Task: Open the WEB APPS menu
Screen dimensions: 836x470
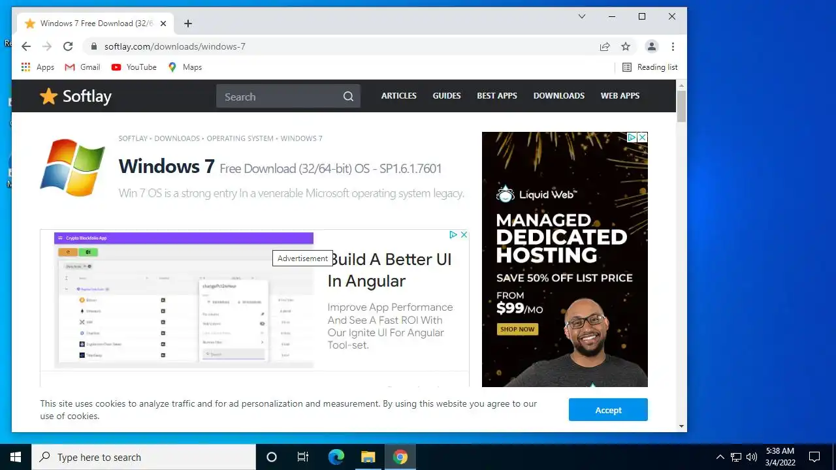Action: [x=620, y=96]
